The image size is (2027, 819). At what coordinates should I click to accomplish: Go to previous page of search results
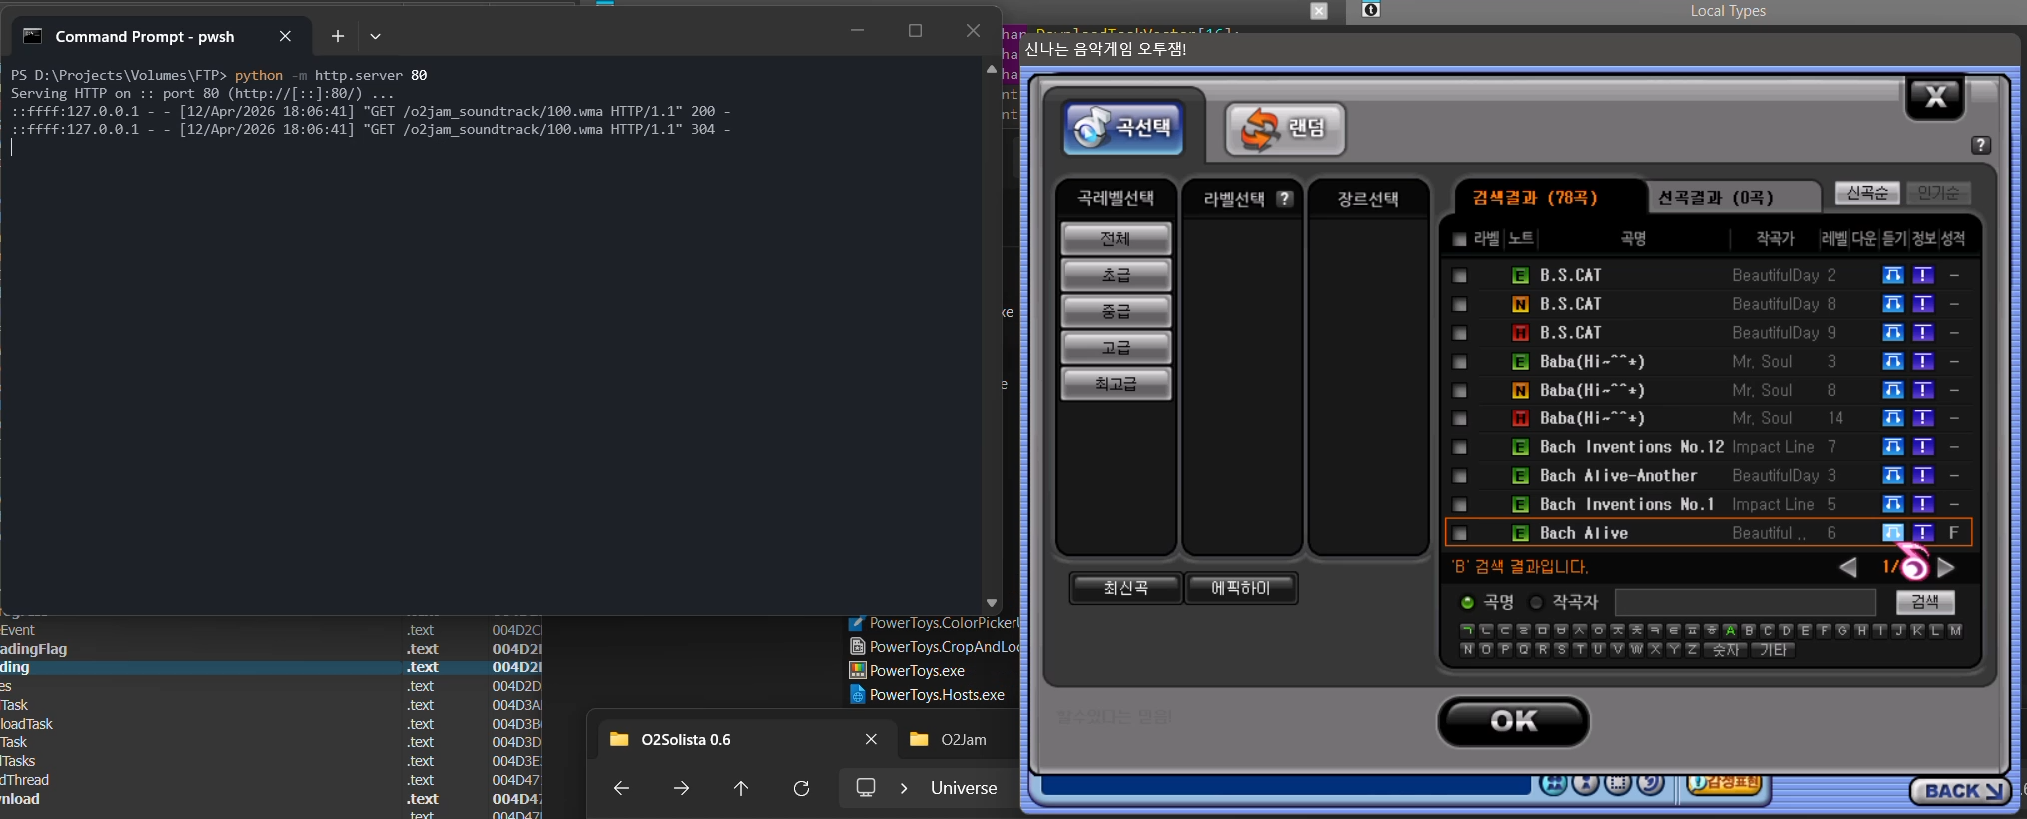tap(1848, 568)
